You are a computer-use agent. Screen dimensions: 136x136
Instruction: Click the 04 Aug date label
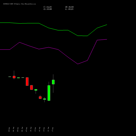[x=13, y=129]
